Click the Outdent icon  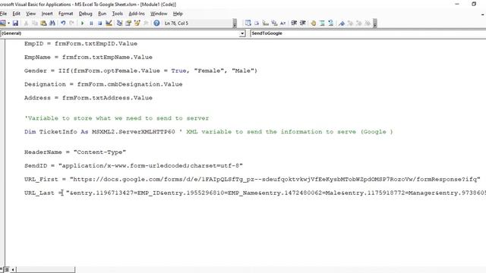(x=302, y=24)
